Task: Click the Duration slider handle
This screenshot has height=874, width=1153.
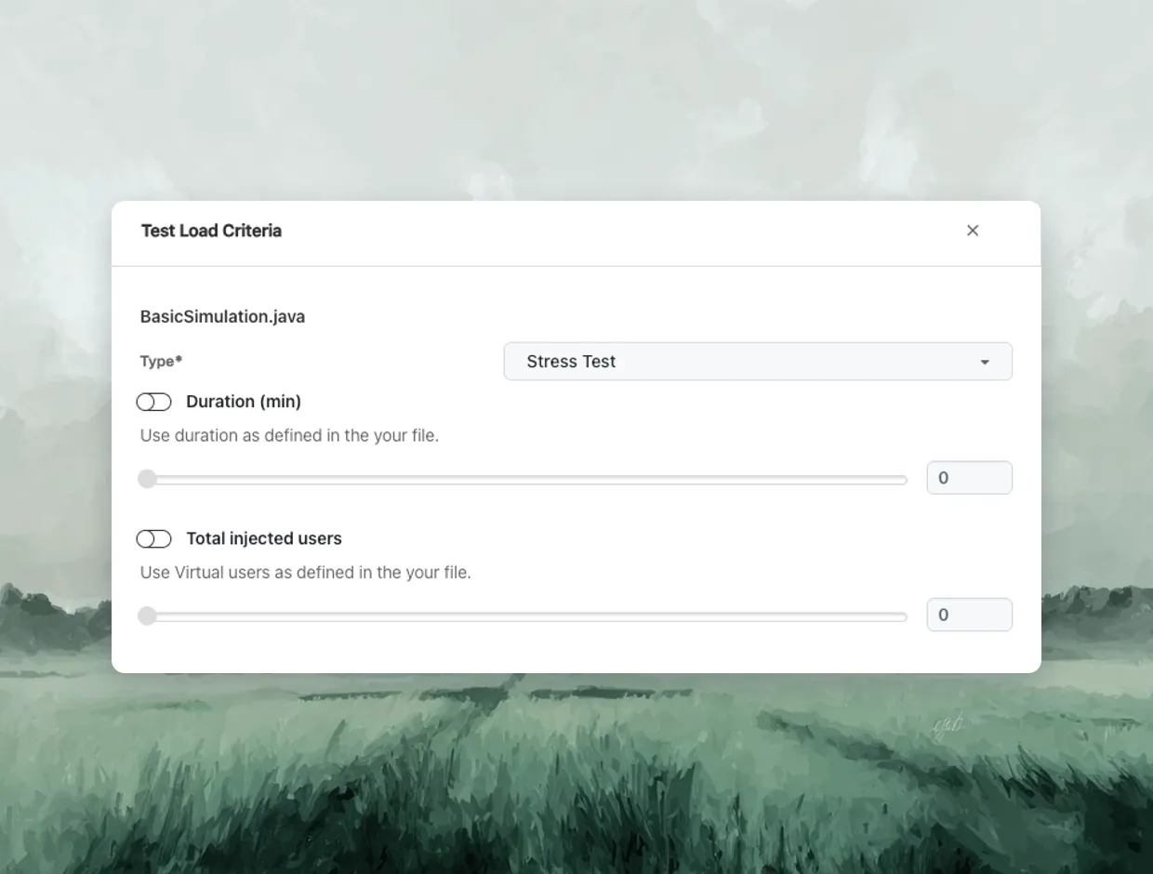Action: 147,479
